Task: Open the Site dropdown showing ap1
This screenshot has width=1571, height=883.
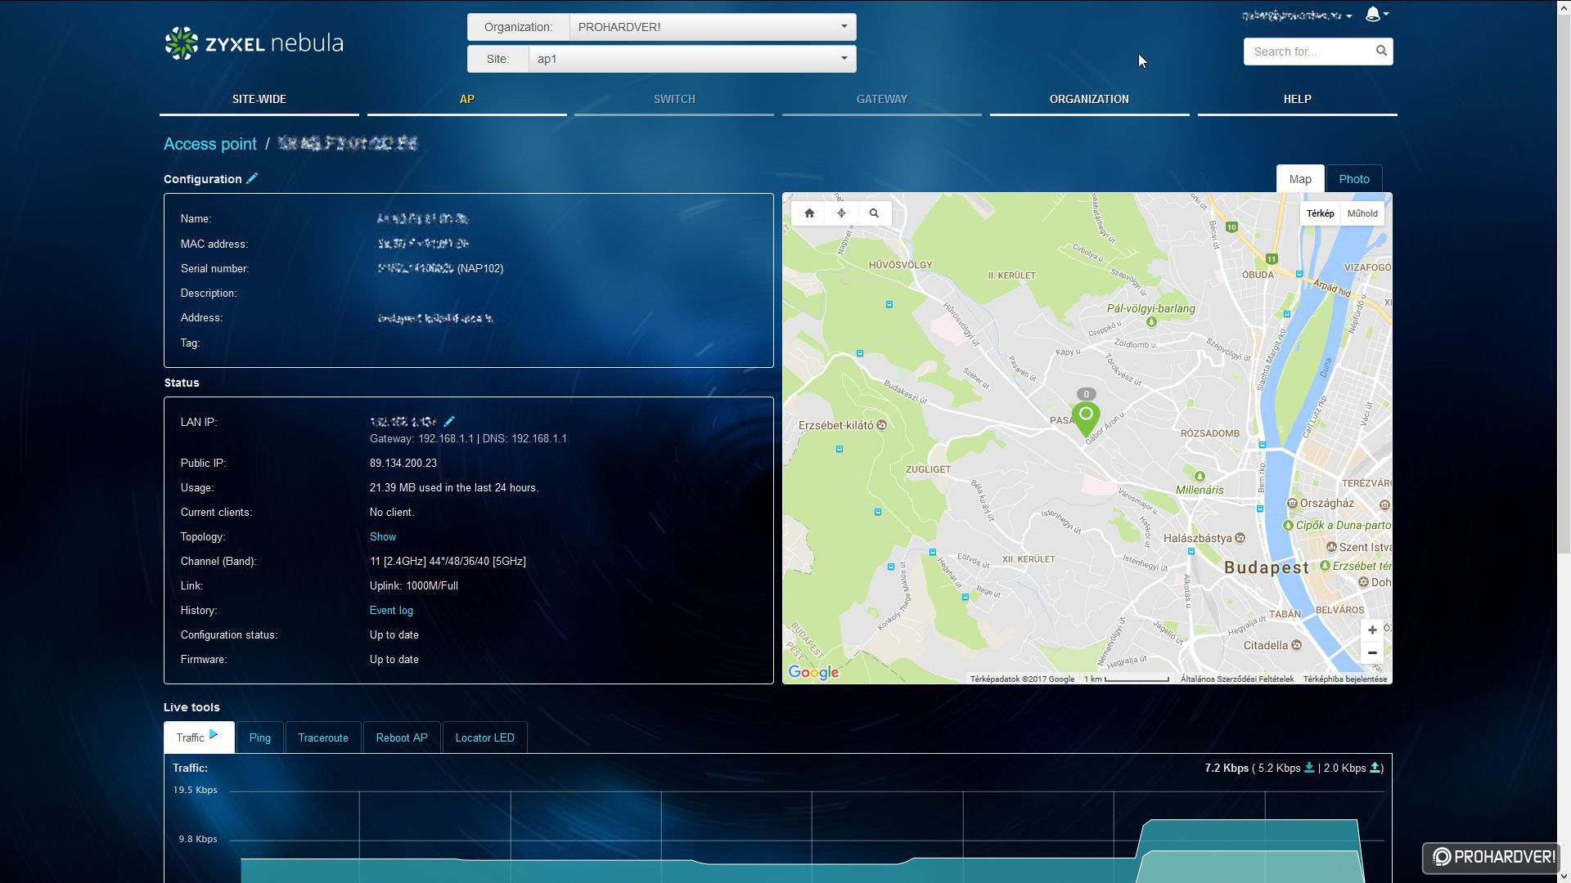Action: point(692,59)
